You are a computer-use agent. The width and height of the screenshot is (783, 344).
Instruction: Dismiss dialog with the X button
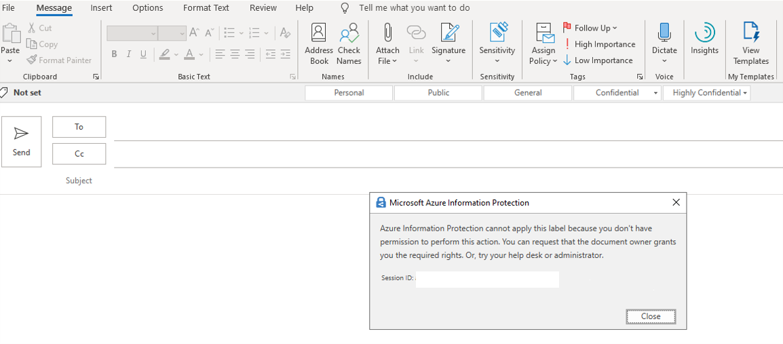676,202
